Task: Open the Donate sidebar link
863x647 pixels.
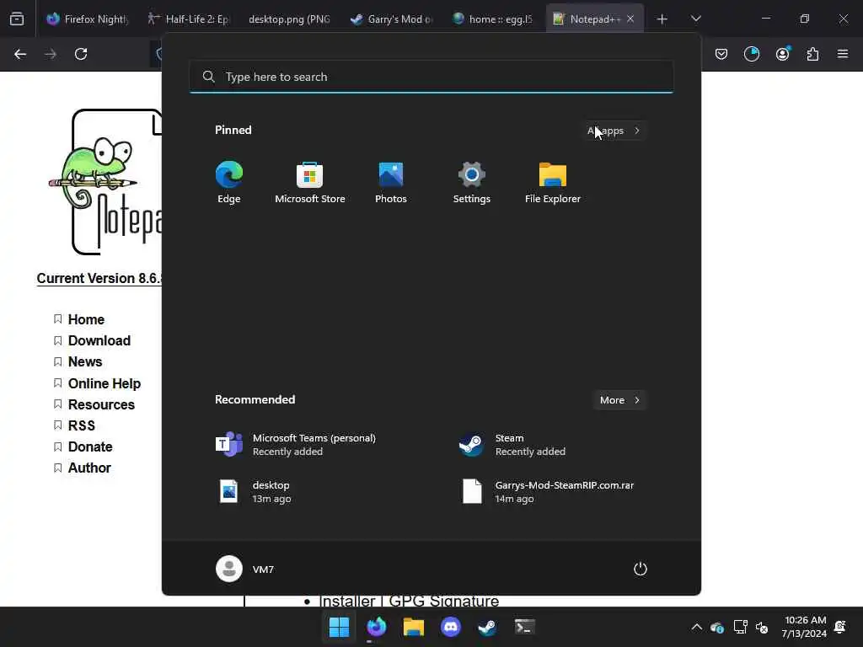Action: pos(90,446)
